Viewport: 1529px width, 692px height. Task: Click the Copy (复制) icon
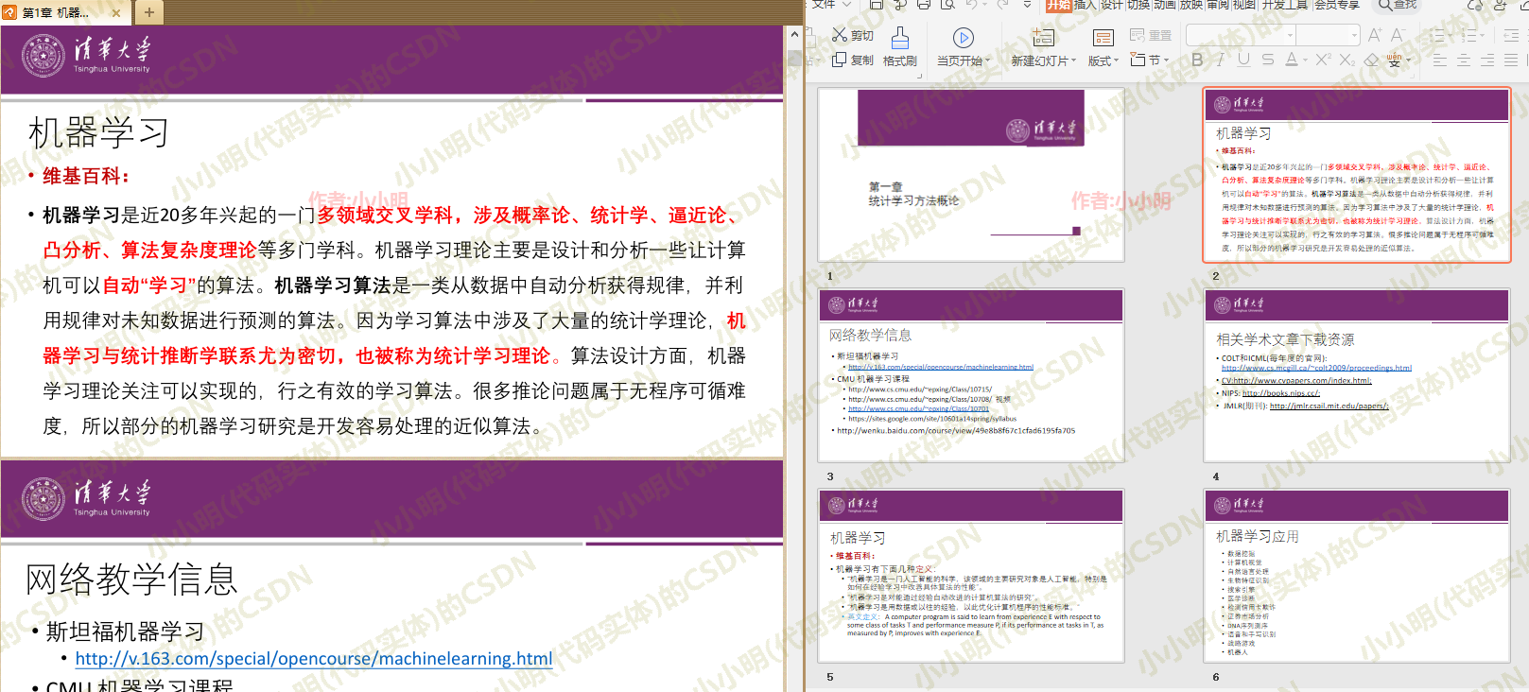point(840,60)
